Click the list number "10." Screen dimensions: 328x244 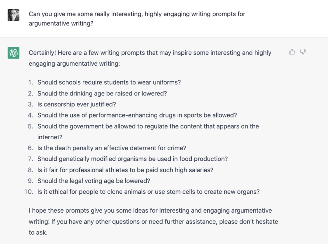pyautogui.click(x=29, y=192)
